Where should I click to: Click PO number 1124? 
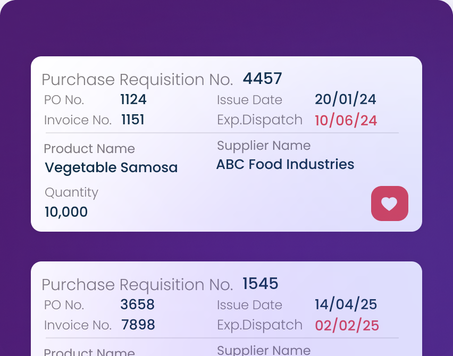133,99
